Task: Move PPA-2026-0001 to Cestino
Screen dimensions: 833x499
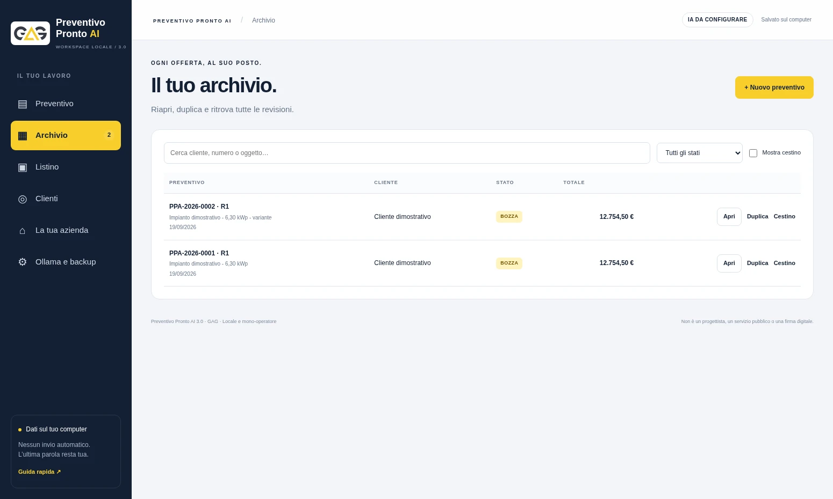Action: click(x=784, y=263)
